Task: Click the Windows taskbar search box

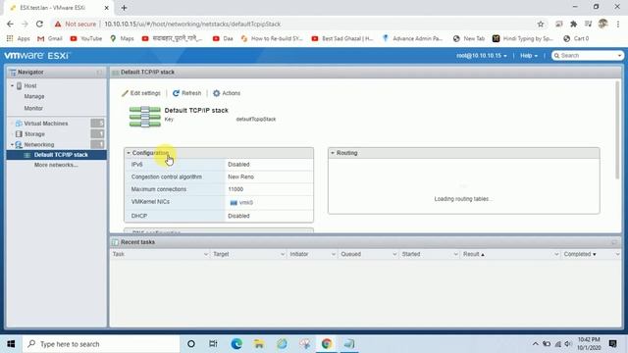Action: pyautogui.click(x=101, y=344)
